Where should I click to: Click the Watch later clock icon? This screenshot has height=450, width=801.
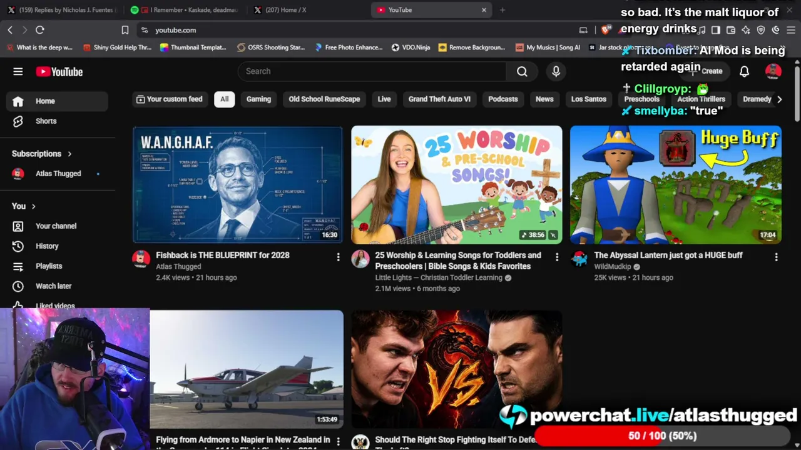(x=18, y=286)
